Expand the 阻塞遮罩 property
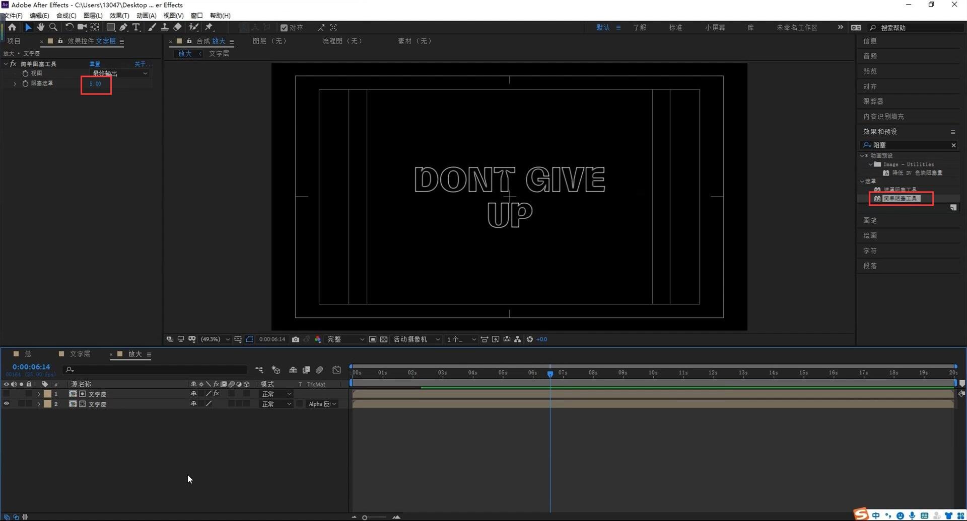967x521 pixels. coord(15,83)
